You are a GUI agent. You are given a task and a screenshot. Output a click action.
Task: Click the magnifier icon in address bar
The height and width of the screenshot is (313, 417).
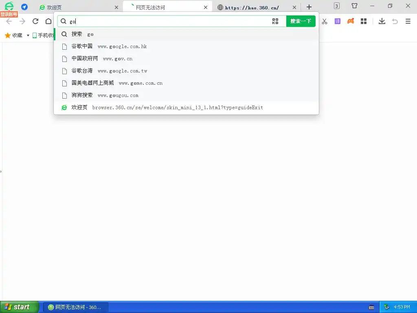click(x=63, y=21)
